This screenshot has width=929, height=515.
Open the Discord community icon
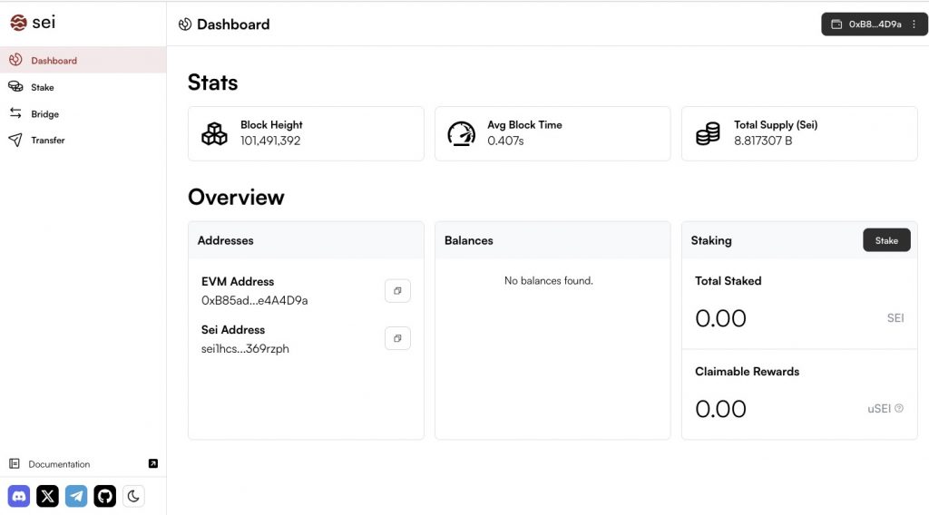pos(19,496)
